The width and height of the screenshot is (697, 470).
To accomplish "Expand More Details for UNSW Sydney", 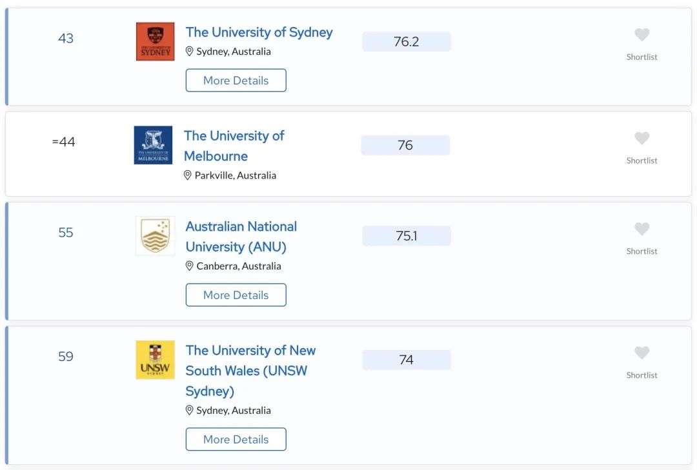I will pos(236,439).
